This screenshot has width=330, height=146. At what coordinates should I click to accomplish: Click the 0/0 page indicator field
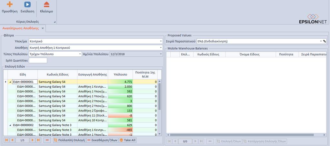(185, 141)
